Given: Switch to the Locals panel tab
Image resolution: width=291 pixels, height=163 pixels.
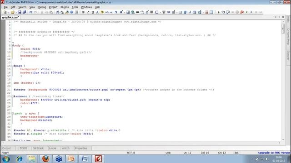Looking at the screenshot, I should 53,148.
